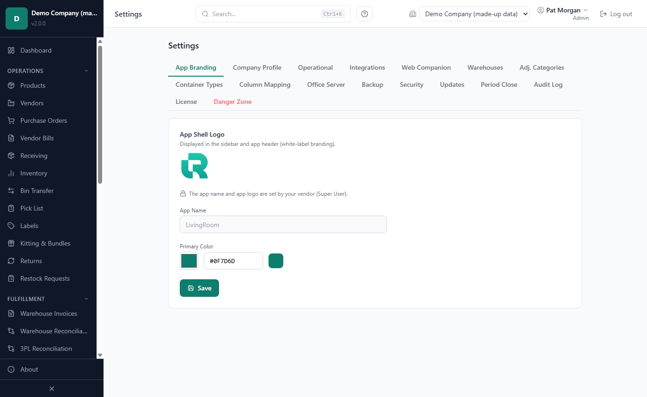Click the Warehouse Invoices document icon
Screen dimensions: 647x397
click(x=11, y=313)
